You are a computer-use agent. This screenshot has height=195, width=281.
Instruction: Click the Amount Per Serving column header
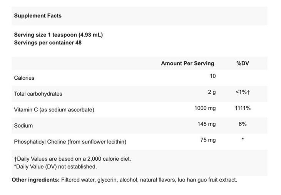click(187, 63)
